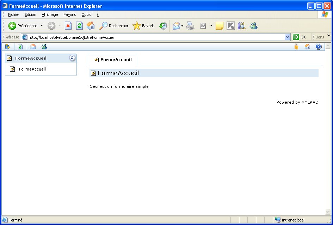
Task: Refresh the page using the IE toolbar
Action: (80, 26)
